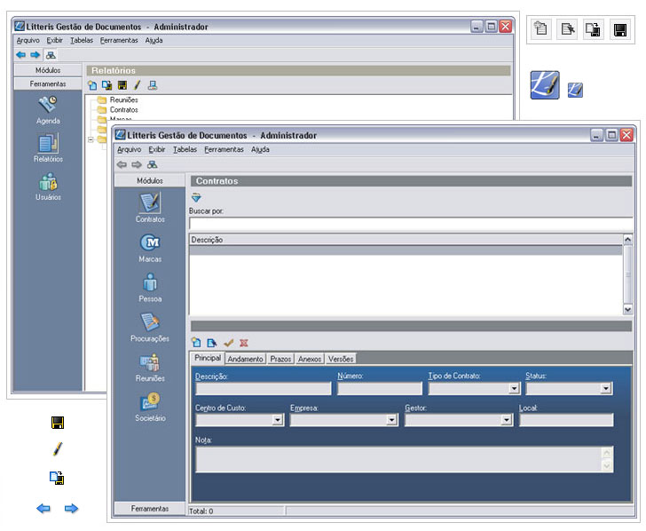The height and width of the screenshot is (531, 646).
Task: Expand the Tipo de Contrato dropdown
Action: [x=514, y=389]
